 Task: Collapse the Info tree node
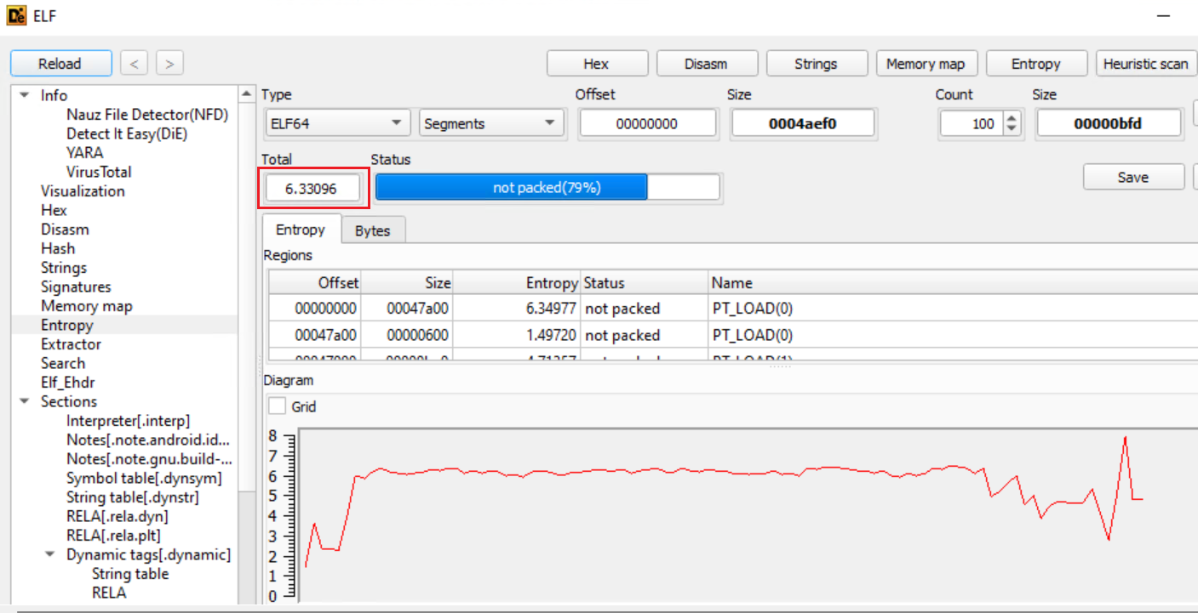24,95
